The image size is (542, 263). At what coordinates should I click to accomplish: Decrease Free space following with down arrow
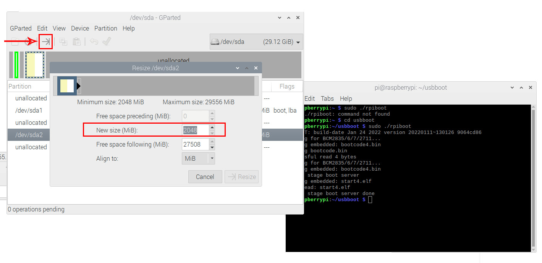pyautogui.click(x=212, y=147)
